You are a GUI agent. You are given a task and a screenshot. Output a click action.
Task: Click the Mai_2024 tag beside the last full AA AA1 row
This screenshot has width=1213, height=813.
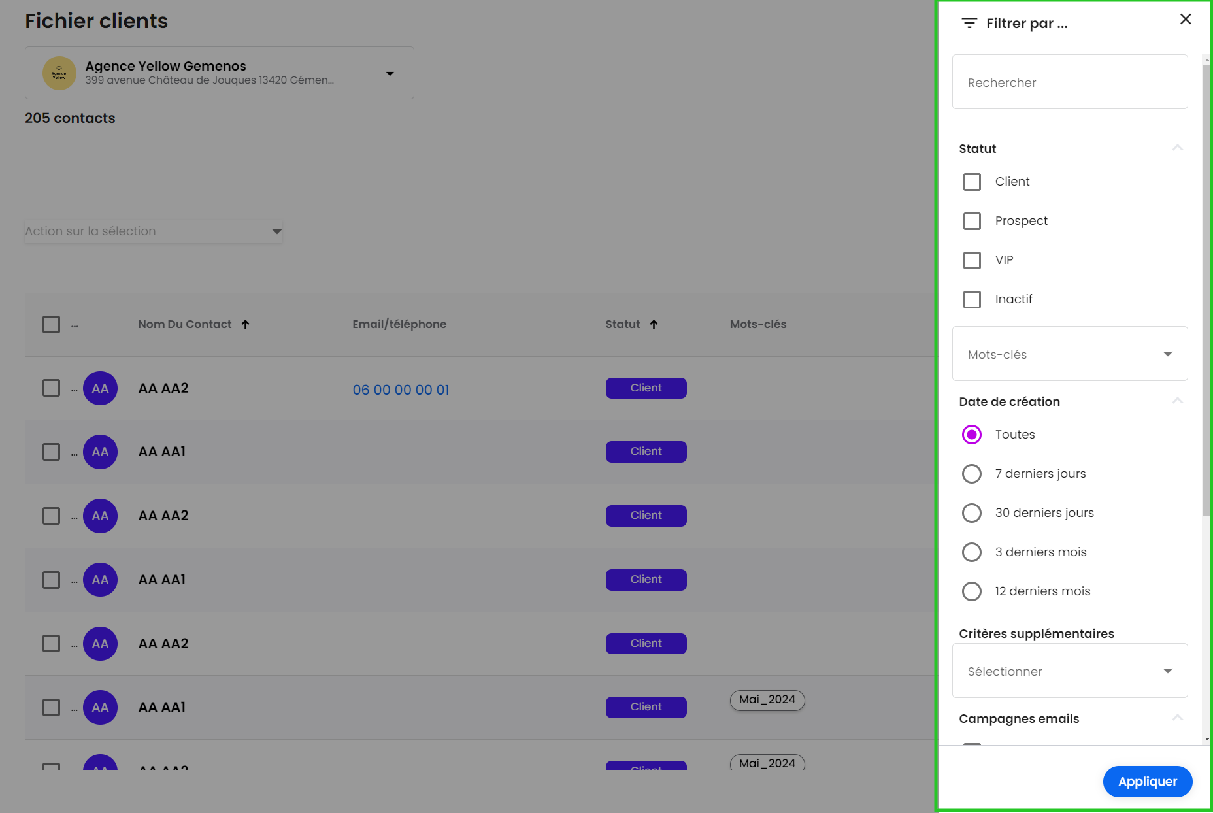pos(767,700)
